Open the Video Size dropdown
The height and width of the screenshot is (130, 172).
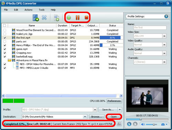(x=164, y=36)
